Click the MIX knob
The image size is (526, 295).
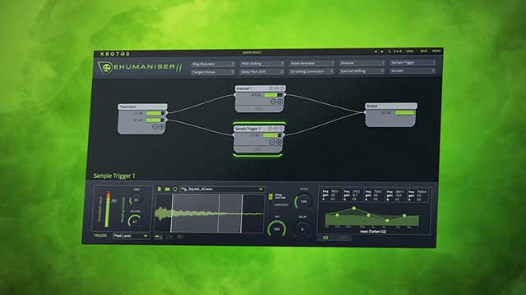(277, 229)
